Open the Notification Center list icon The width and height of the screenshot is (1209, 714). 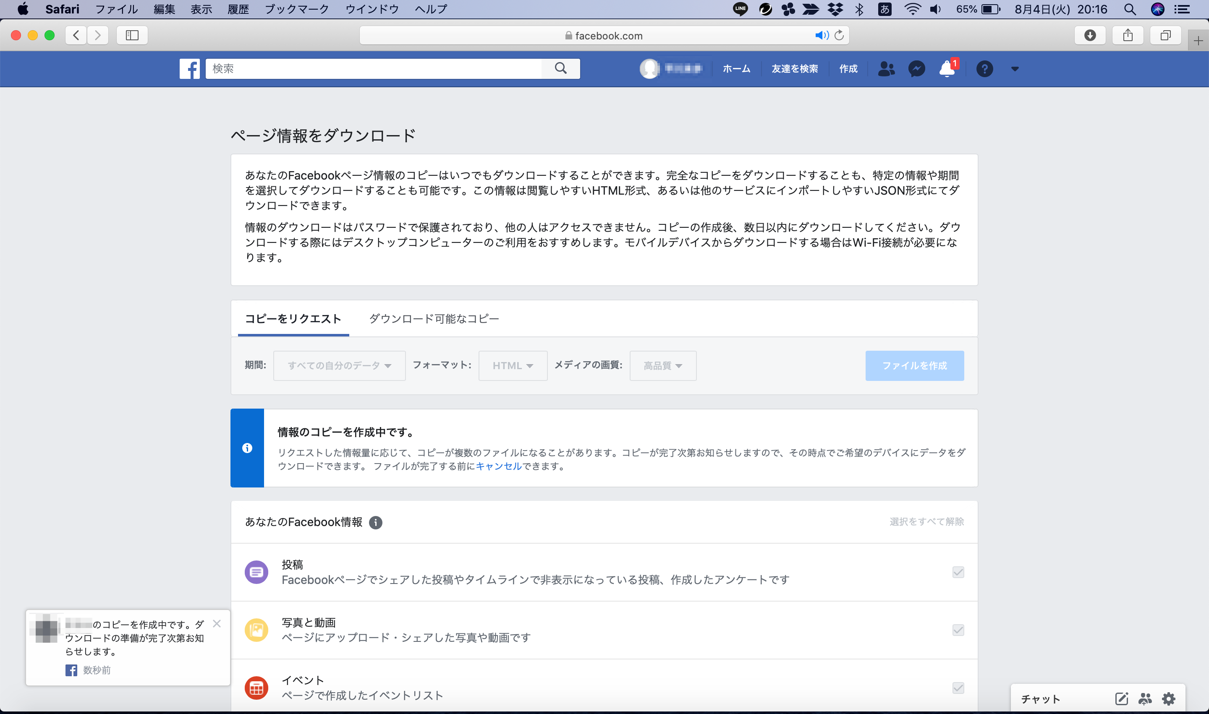pyautogui.click(x=1182, y=9)
